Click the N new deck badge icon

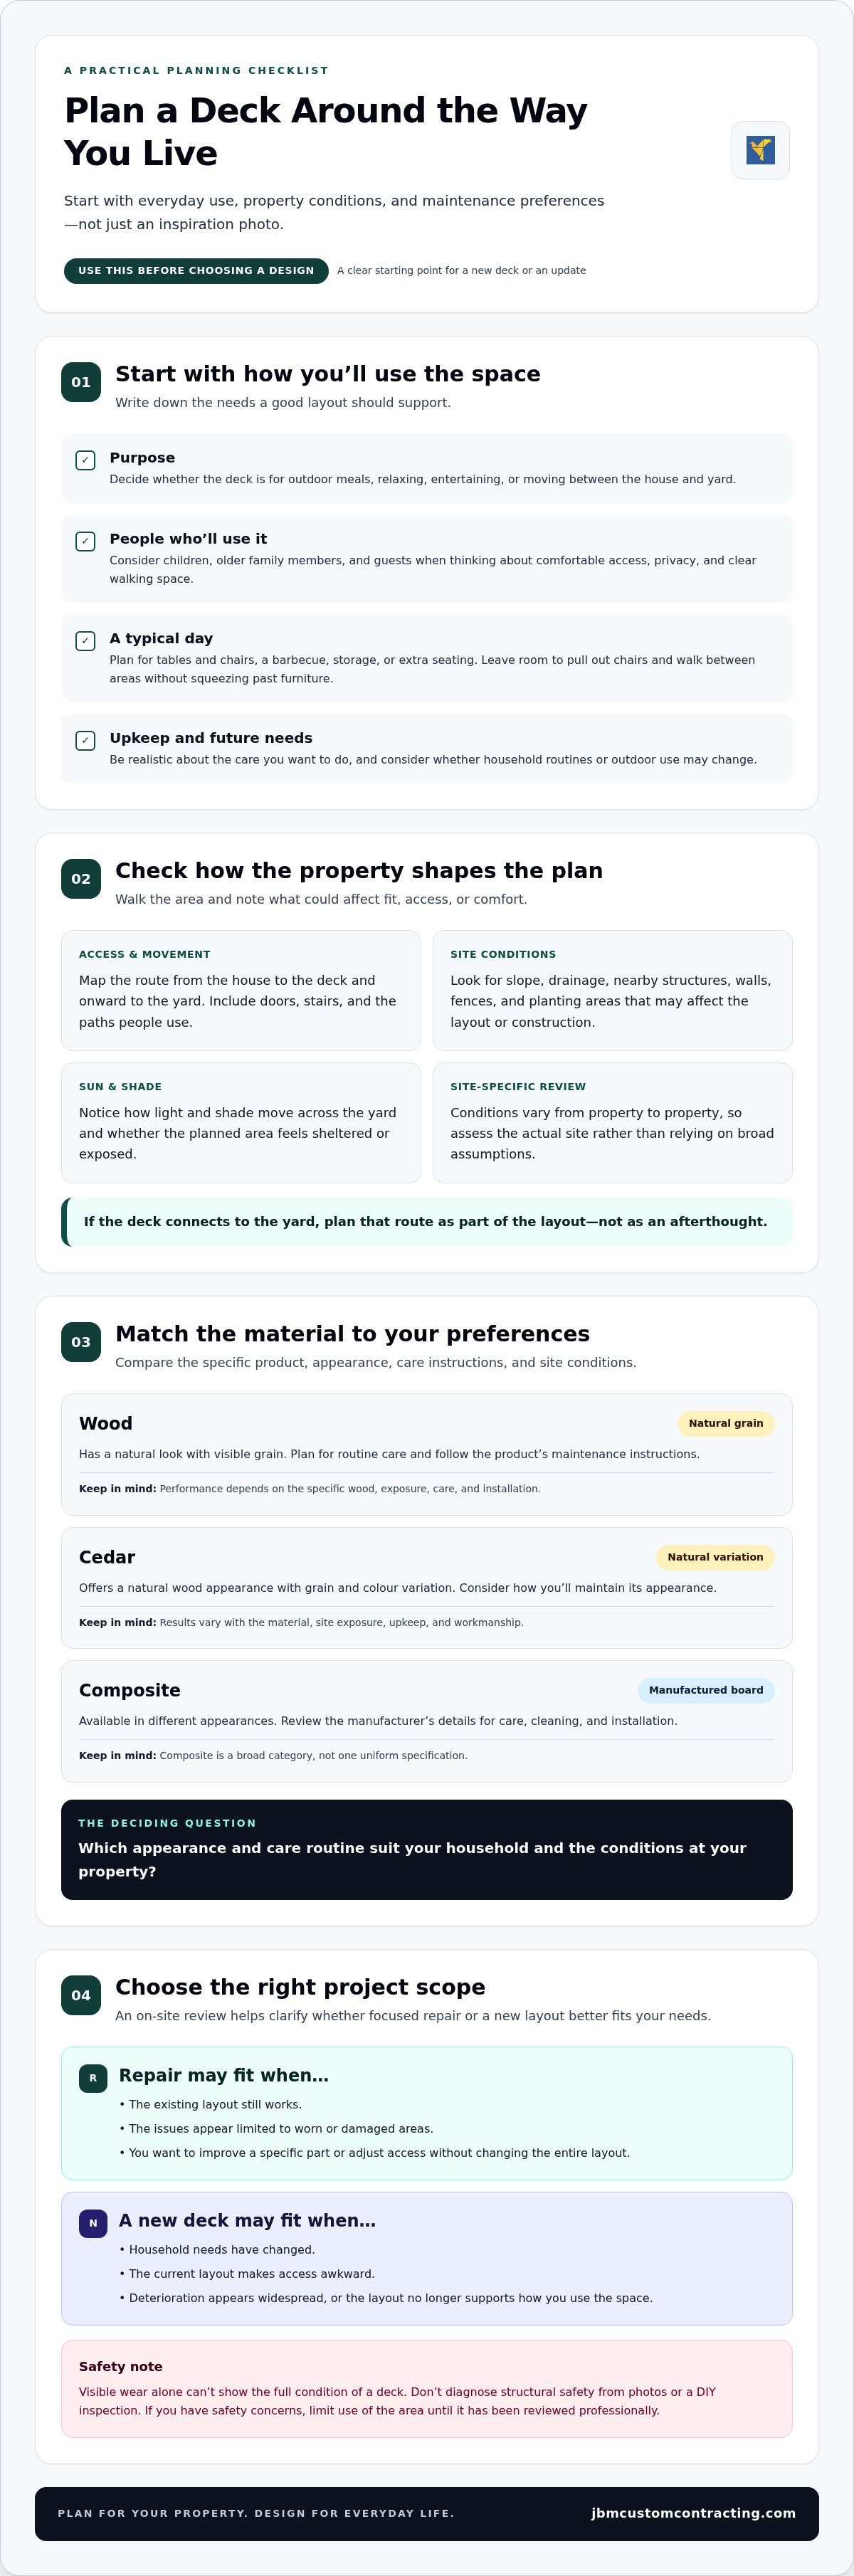click(93, 2223)
